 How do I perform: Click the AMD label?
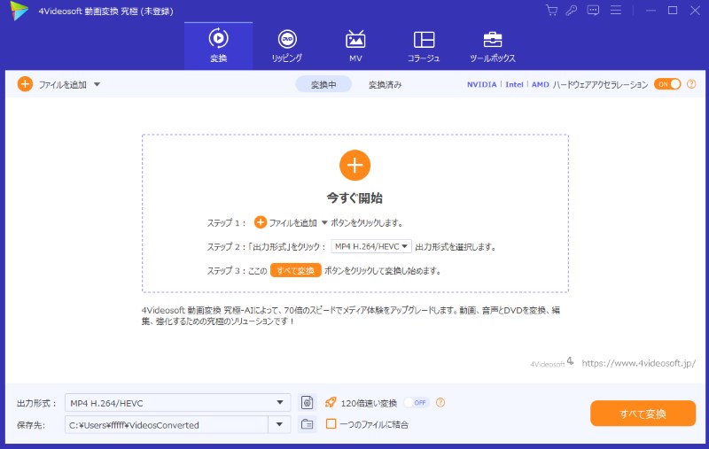tap(541, 84)
